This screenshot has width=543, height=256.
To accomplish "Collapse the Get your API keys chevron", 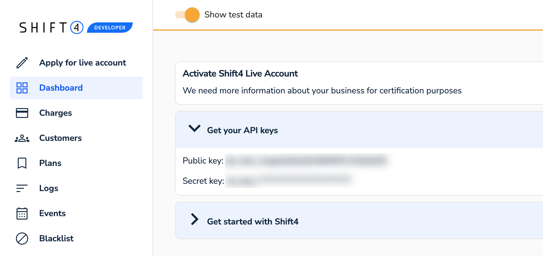I will coord(194,128).
